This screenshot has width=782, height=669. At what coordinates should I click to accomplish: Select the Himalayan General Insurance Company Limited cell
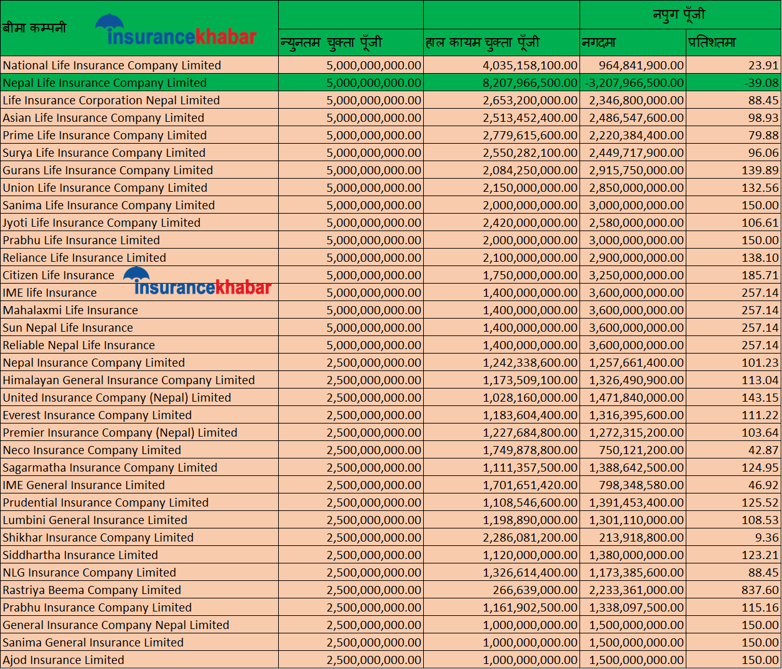129,380
